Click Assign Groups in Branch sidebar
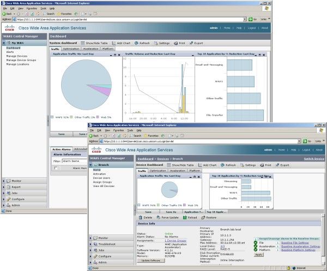The height and width of the screenshot is (271, 327). coord(102,182)
